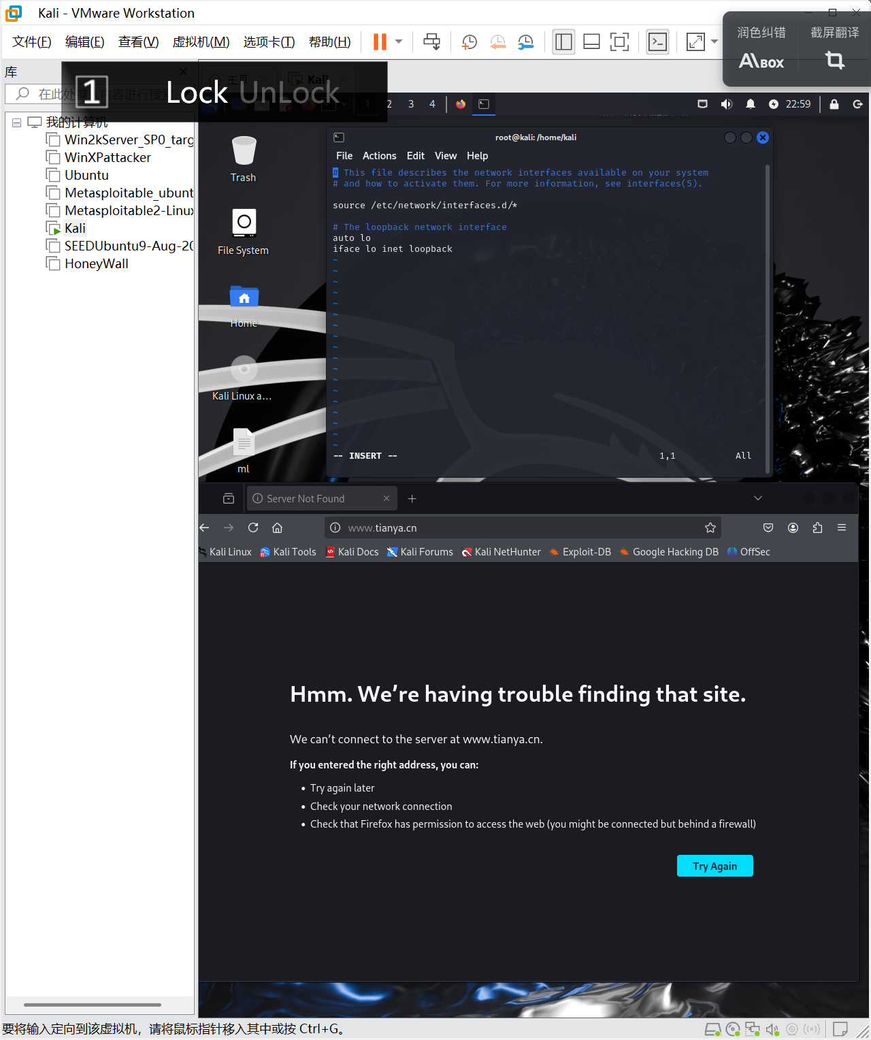The width and height of the screenshot is (871, 1040).
Task: Close the Server Not Found Firefox tab
Action: 387,498
